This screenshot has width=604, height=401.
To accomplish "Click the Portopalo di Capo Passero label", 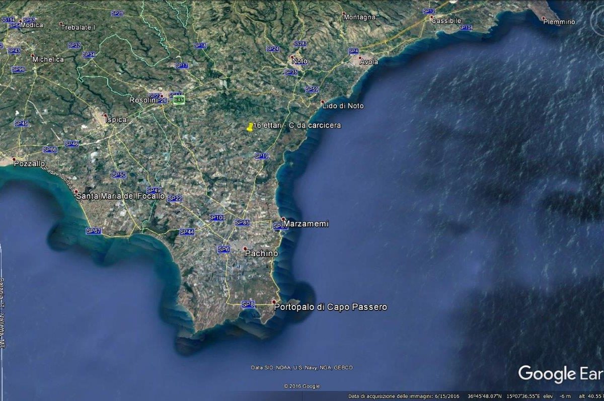I will [330, 306].
